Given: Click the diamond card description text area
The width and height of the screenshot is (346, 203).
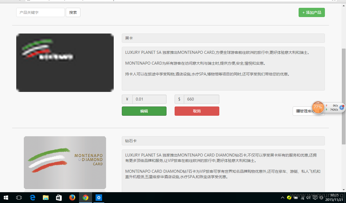Looking at the screenshot, I should pyautogui.click(x=223, y=171).
